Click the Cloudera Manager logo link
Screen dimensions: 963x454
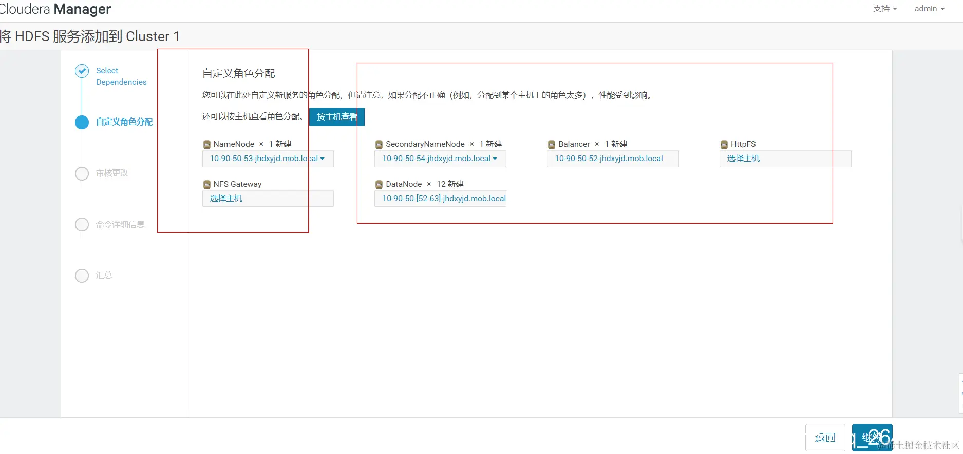coord(55,9)
